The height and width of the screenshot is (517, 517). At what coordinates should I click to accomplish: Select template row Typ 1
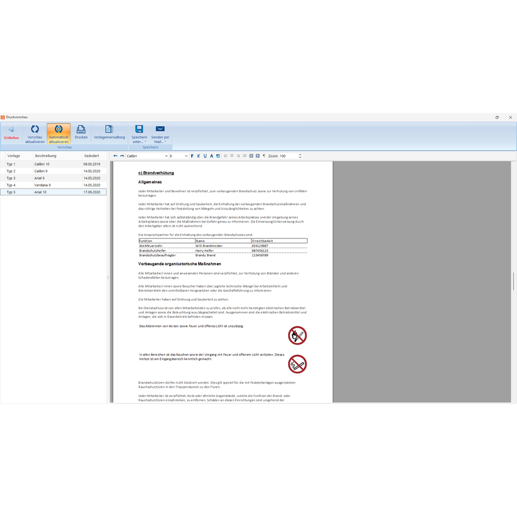point(53,164)
